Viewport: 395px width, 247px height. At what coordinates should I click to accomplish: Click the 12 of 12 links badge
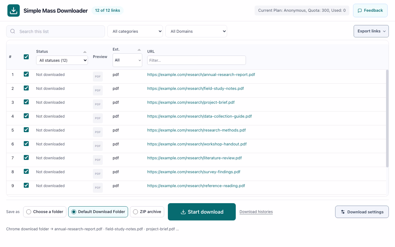point(107,10)
